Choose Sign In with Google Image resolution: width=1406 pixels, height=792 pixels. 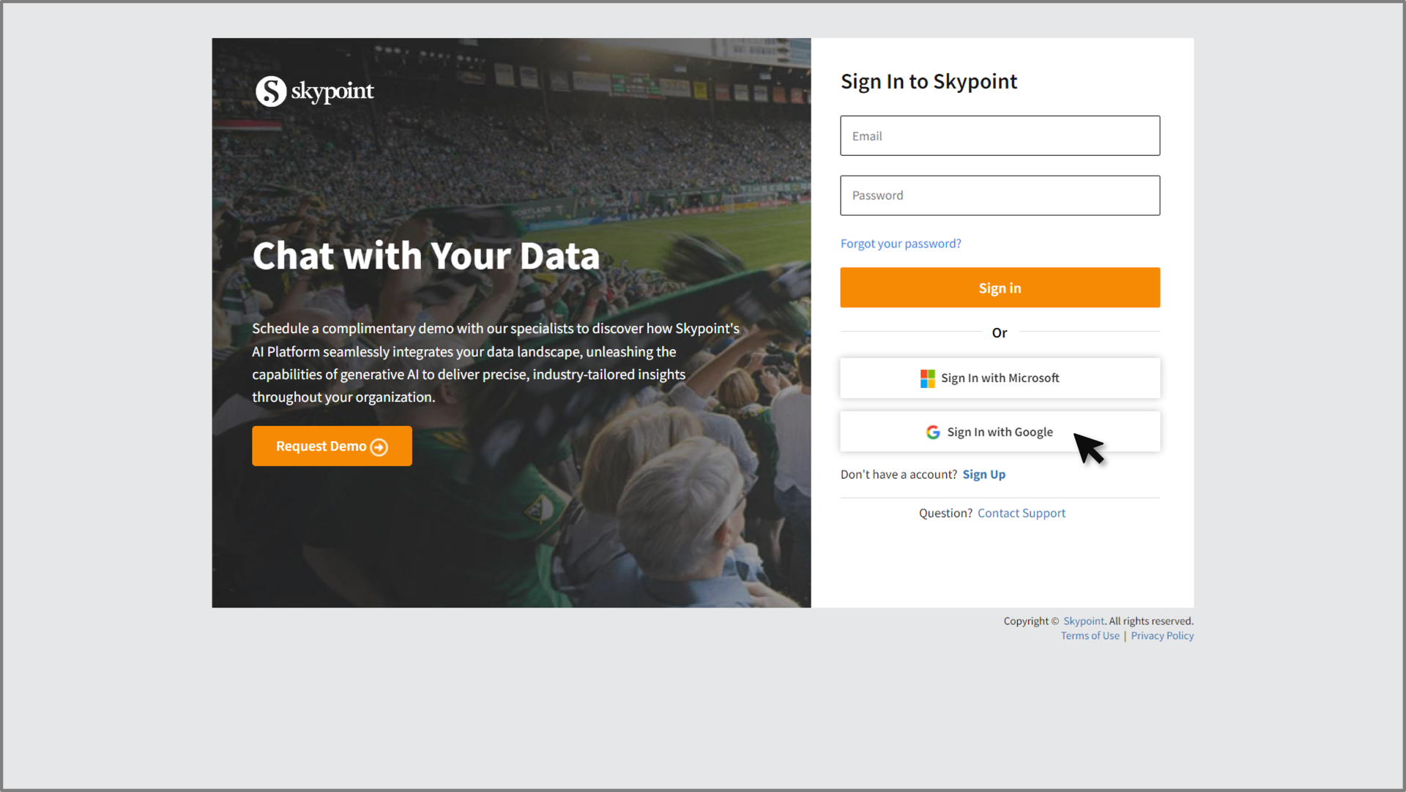pyautogui.click(x=1000, y=433)
